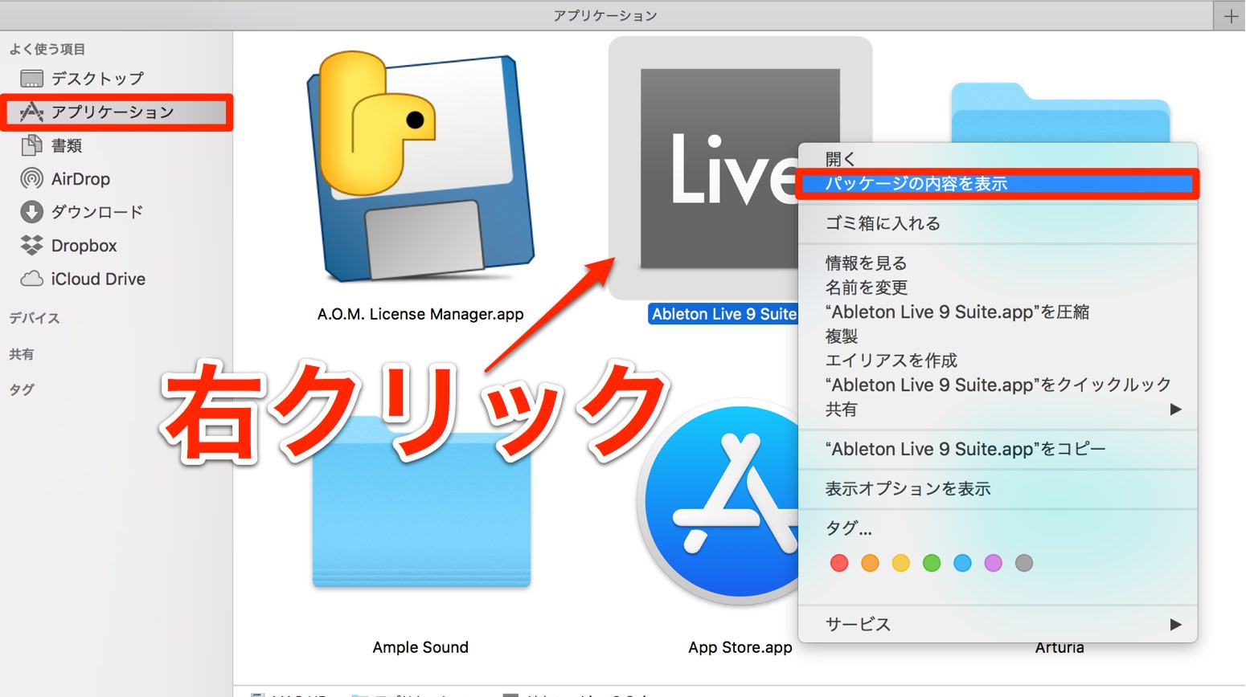1246x697 pixels.
Task: Open AirDrop in the sidebar
Action: [65, 179]
